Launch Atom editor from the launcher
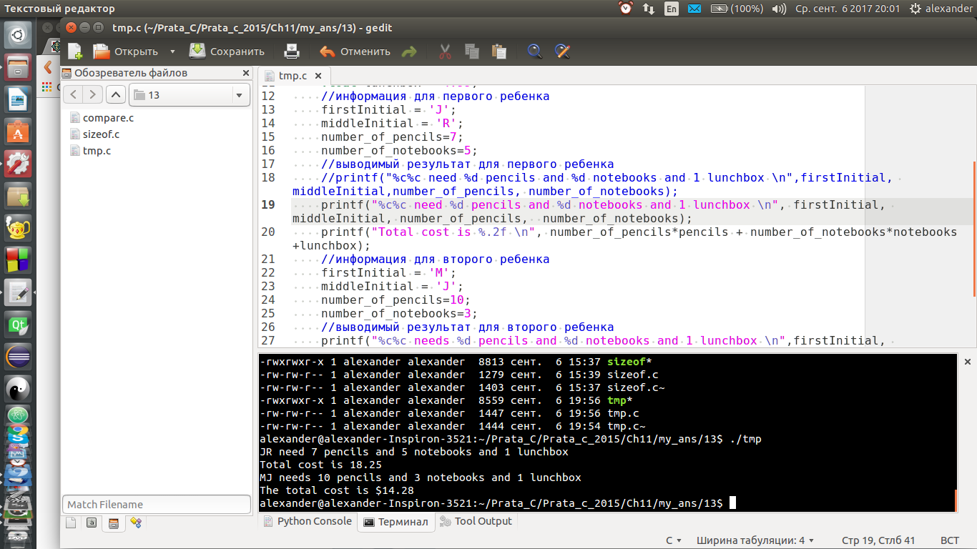Image resolution: width=977 pixels, height=549 pixels. pyautogui.click(x=18, y=415)
